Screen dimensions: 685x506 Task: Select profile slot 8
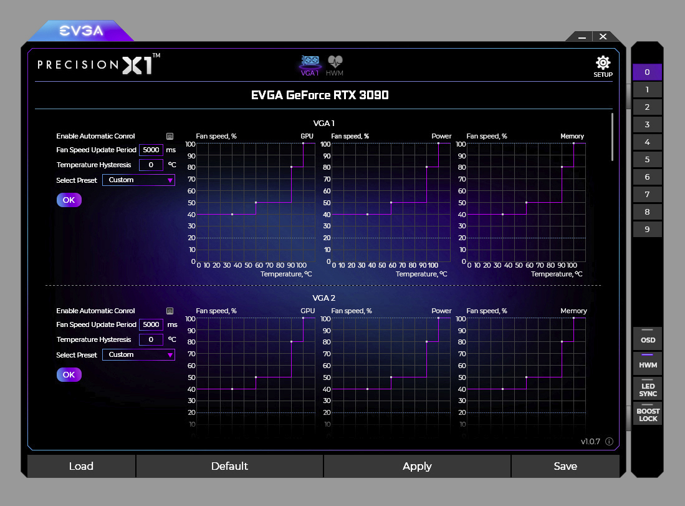pyautogui.click(x=647, y=212)
